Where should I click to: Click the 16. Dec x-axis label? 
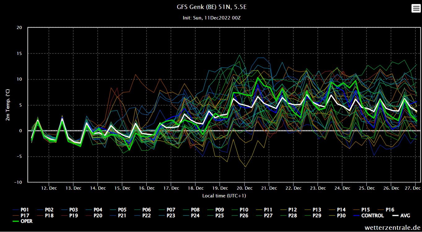147,188
